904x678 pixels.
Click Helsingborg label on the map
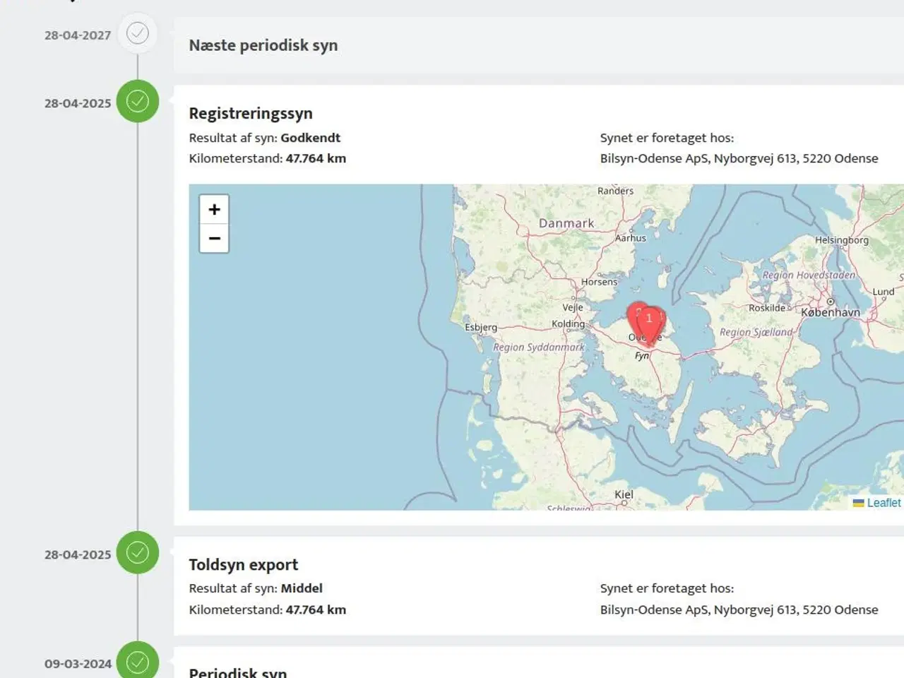click(x=842, y=240)
